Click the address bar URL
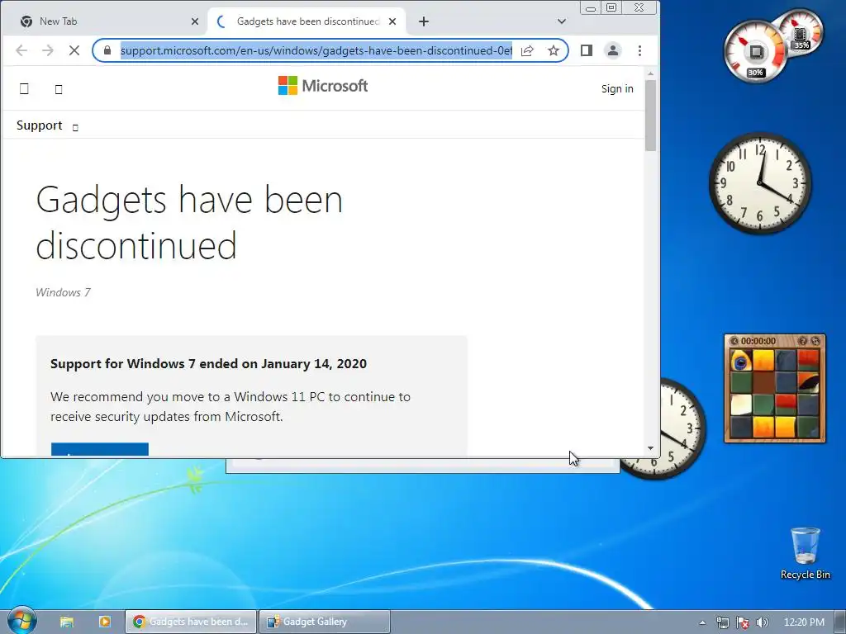Screen dimensions: 846x634 click(x=316, y=50)
